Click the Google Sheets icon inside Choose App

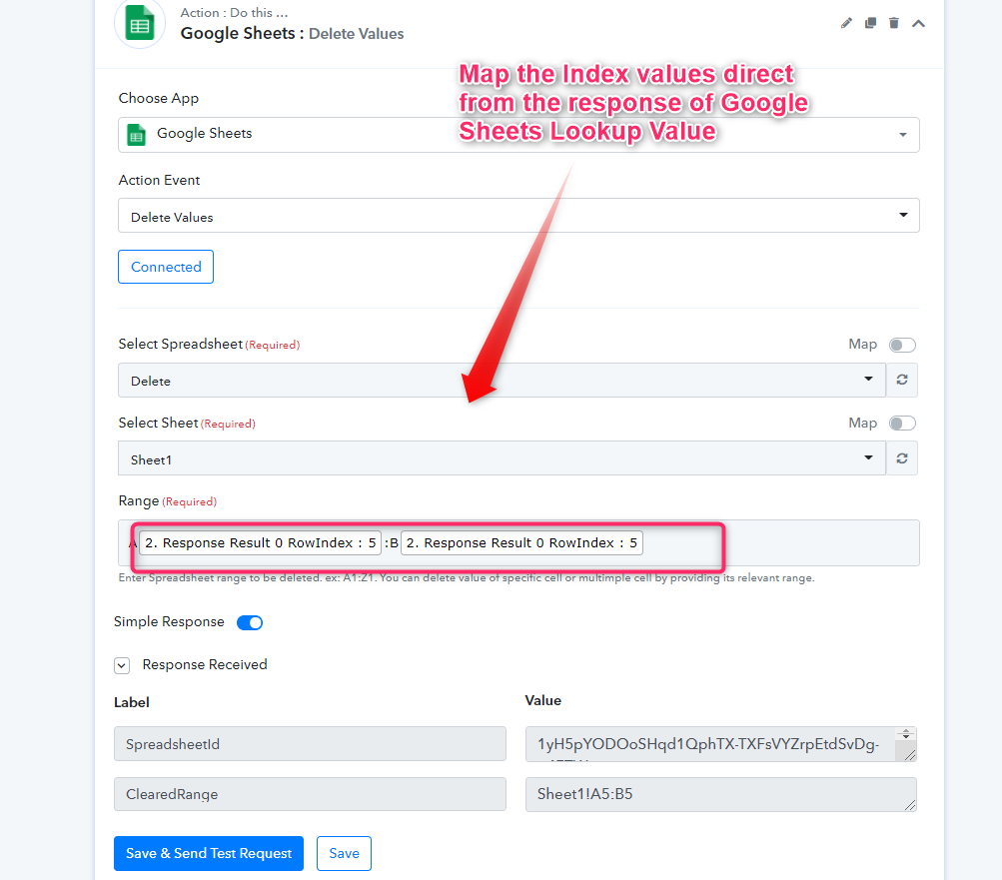[136, 134]
